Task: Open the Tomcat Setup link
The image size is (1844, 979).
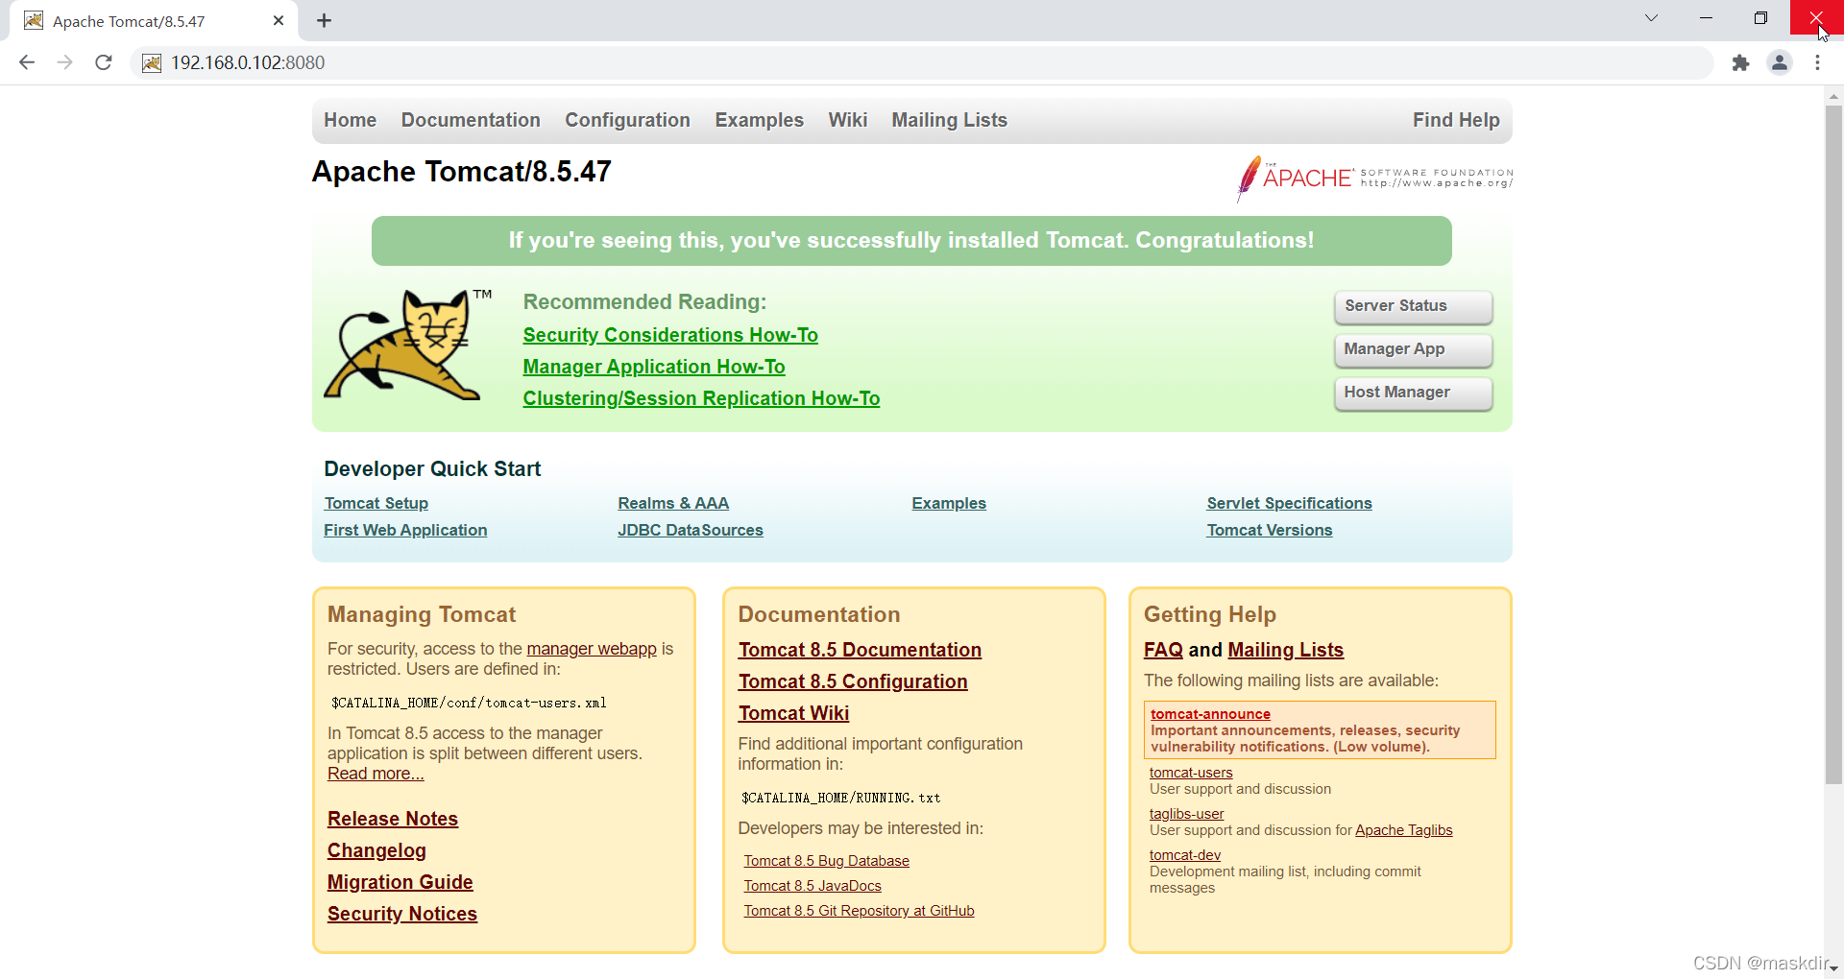Action: pos(376,503)
